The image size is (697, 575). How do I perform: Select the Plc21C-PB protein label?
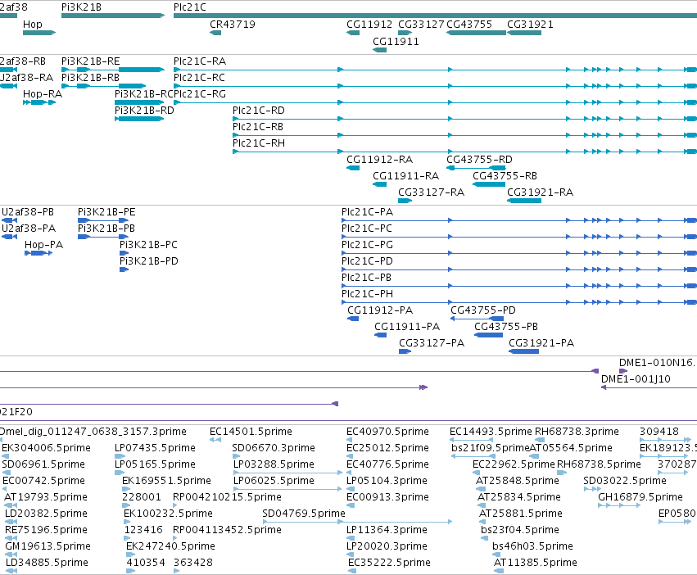click(x=366, y=278)
